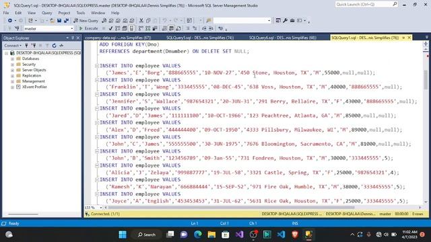The width and height of the screenshot is (431, 242).
Task: Click the New Query toolbar button
Action: pos(86,21)
